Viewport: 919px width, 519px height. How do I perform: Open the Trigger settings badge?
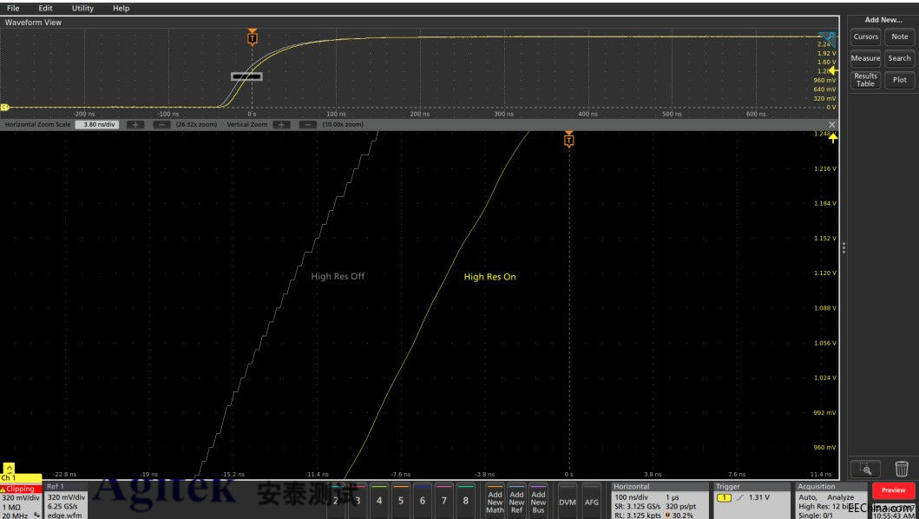point(752,500)
